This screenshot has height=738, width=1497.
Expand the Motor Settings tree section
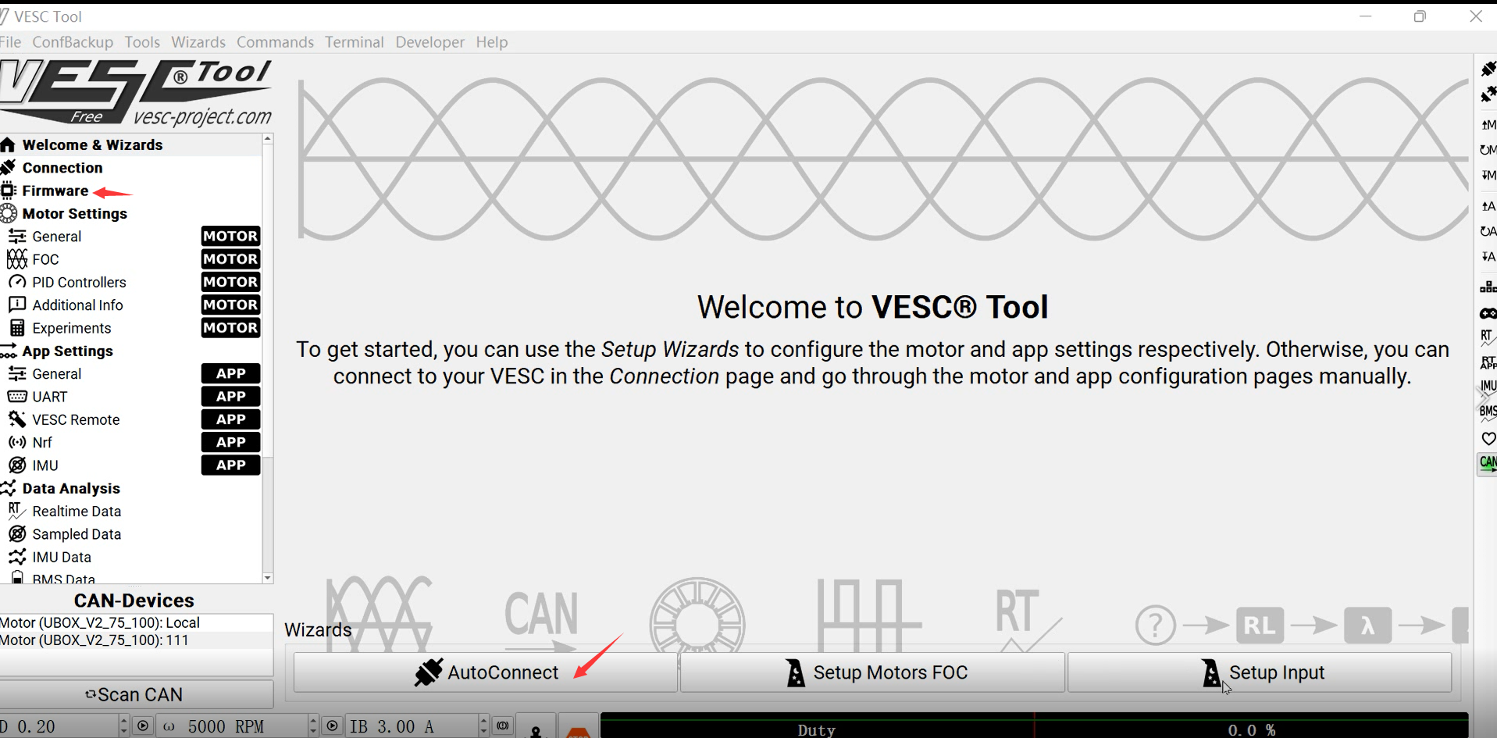pyautogui.click(x=75, y=212)
